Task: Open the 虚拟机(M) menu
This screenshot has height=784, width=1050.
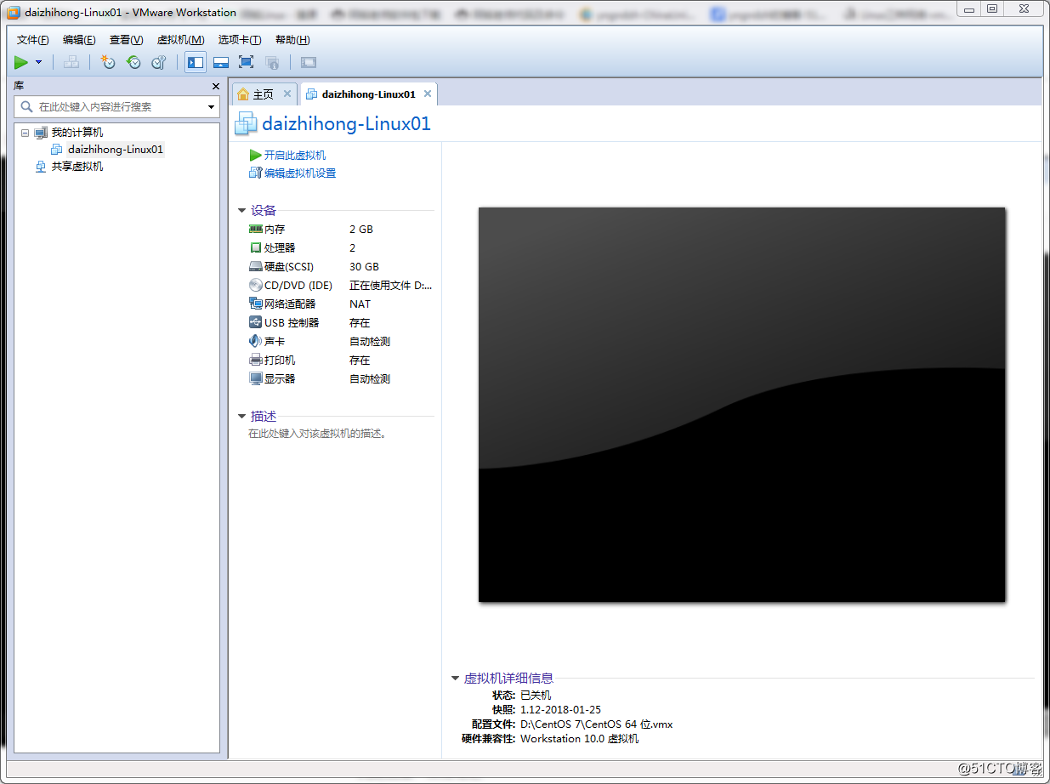Action: (181, 40)
